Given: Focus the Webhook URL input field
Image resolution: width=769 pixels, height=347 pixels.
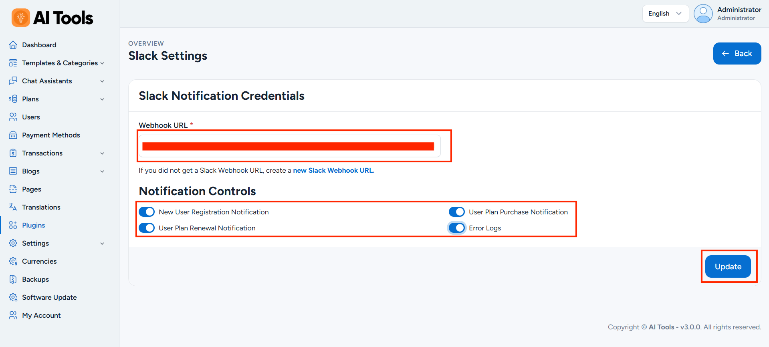Looking at the screenshot, I should coord(289,146).
